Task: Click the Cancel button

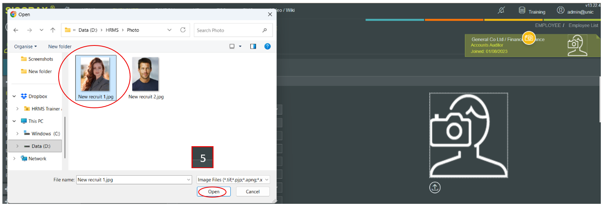Action: 252,192
